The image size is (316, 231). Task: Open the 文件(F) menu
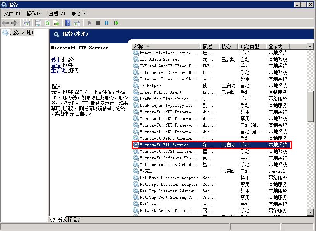(x=12, y=14)
